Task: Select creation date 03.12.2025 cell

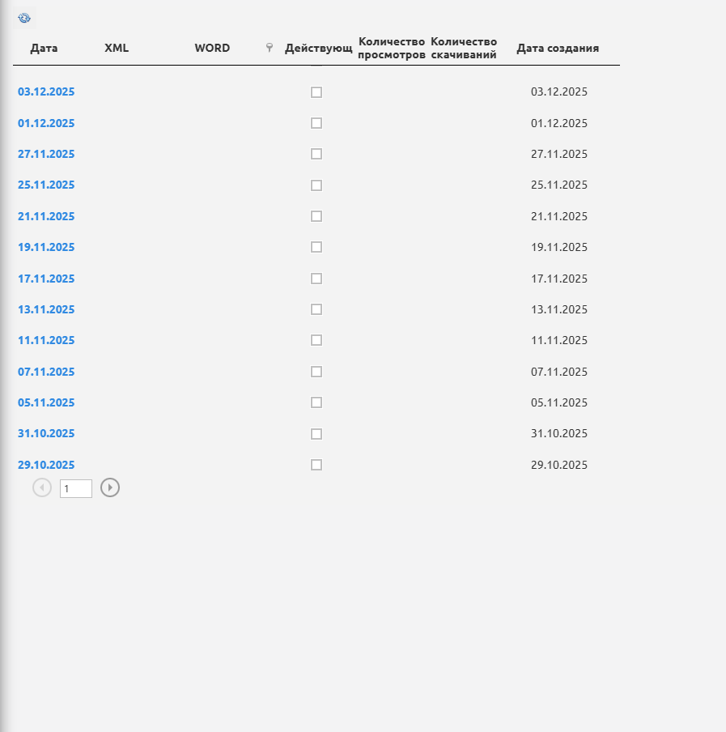Action: click(x=559, y=91)
